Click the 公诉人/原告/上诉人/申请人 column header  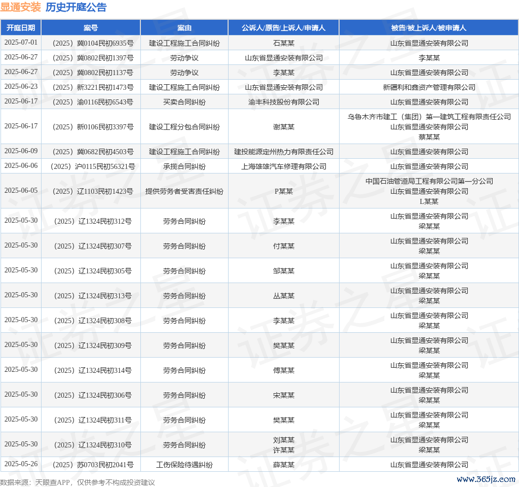284,28
